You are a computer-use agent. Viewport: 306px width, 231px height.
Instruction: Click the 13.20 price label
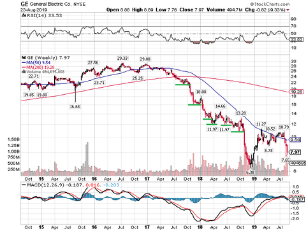pos(241,113)
